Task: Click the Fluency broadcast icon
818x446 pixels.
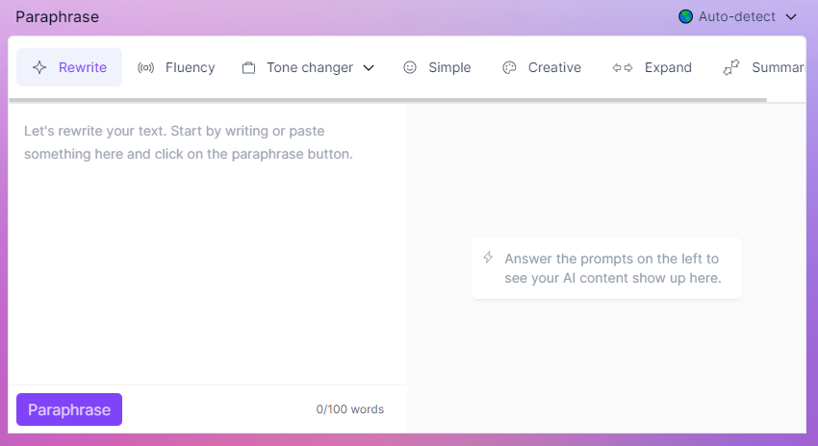Action: click(146, 67)
